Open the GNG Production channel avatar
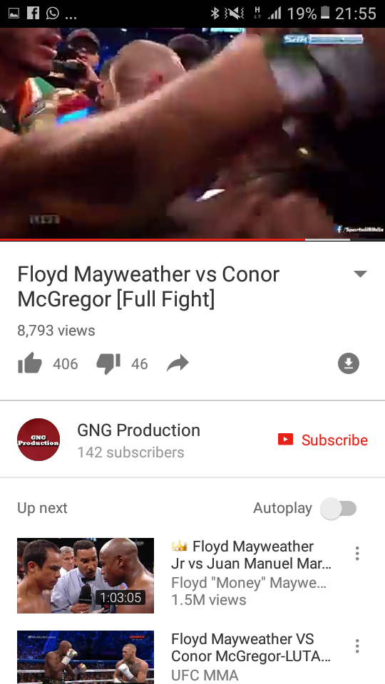 [38, 440]
